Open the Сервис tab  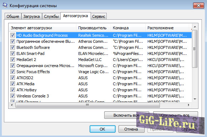point(99,16)
